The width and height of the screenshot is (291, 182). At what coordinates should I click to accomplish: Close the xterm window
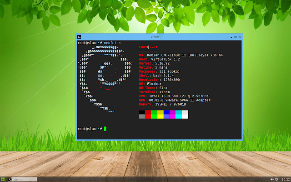point(240,37)
